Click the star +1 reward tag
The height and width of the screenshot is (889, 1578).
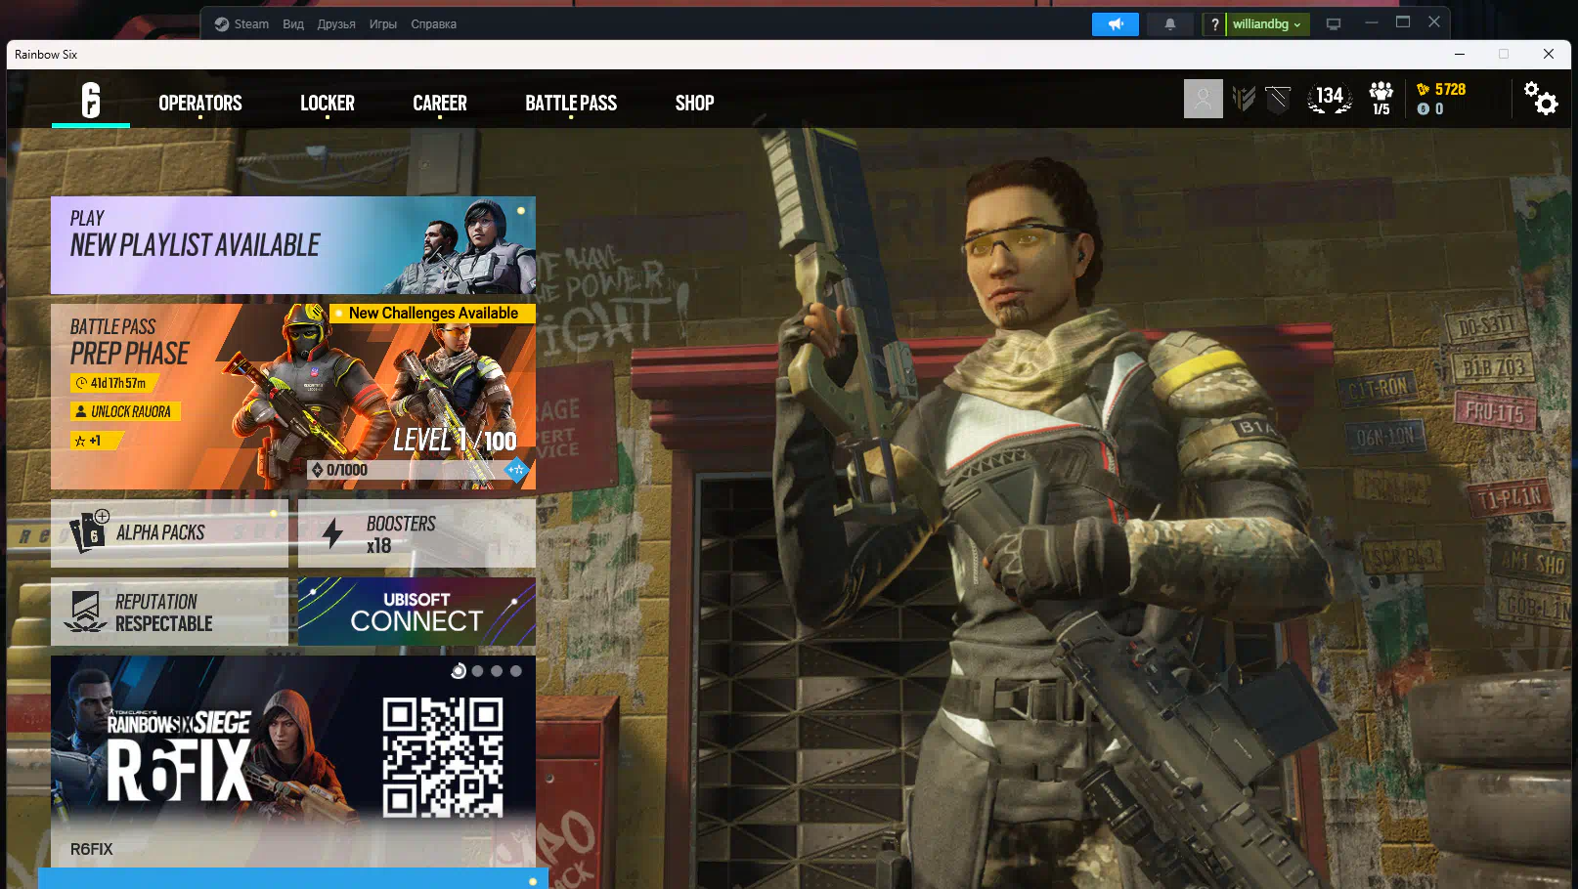tap(95, 441)
